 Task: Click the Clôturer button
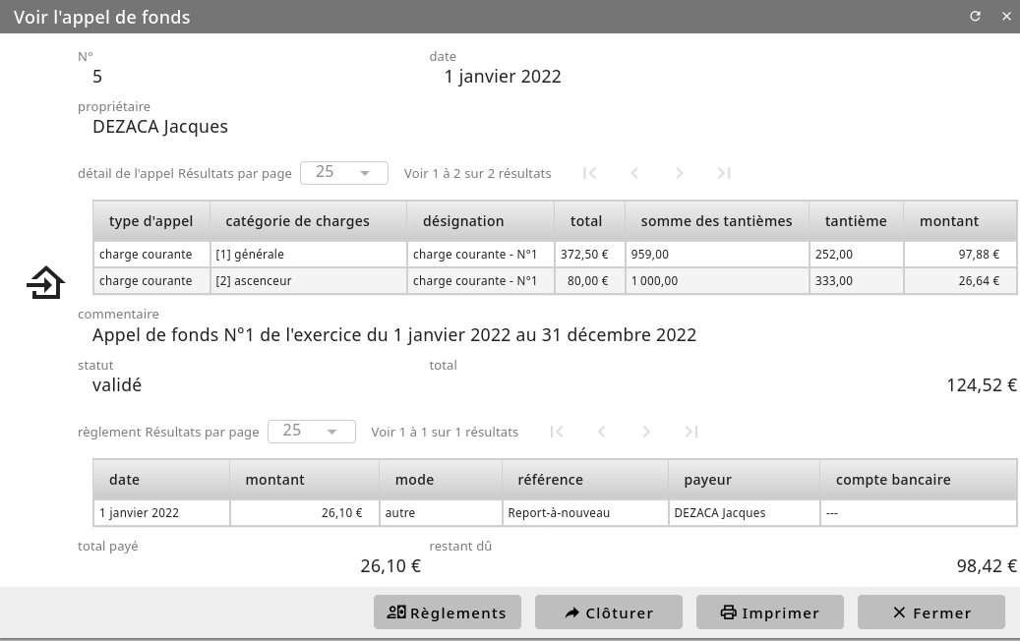pos(609,612)
